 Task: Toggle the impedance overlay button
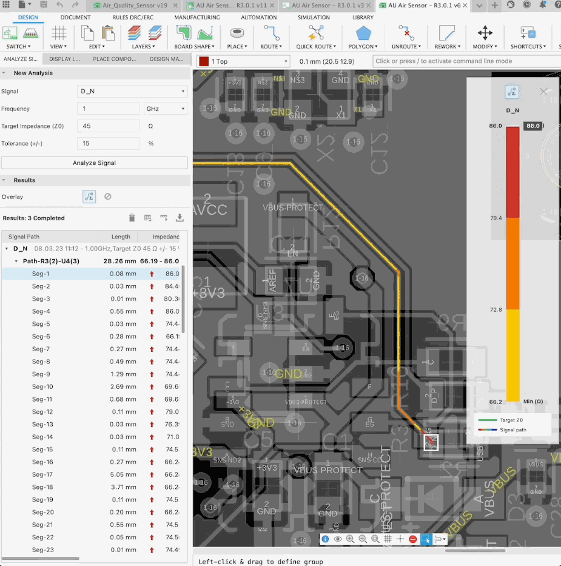tap(89, 197)
